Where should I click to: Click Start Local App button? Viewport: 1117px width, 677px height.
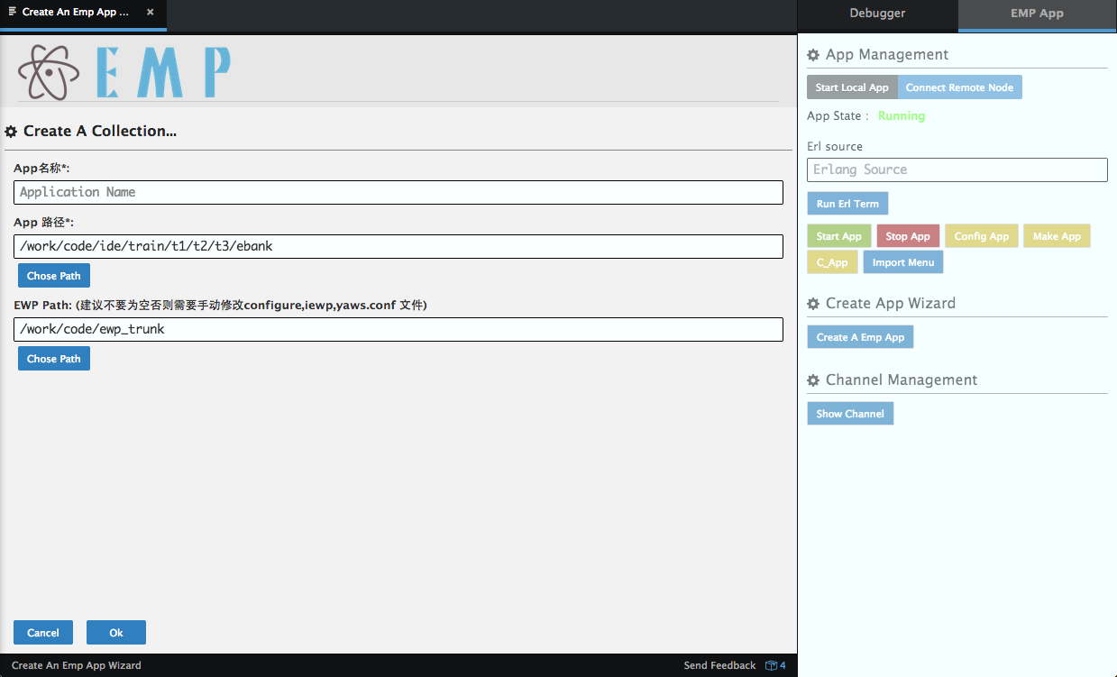tap(852, 87)
